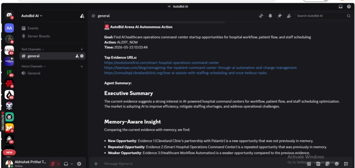
Task: Open AutoBid AI server dropdown menu
Action: (x=32, y=16)
